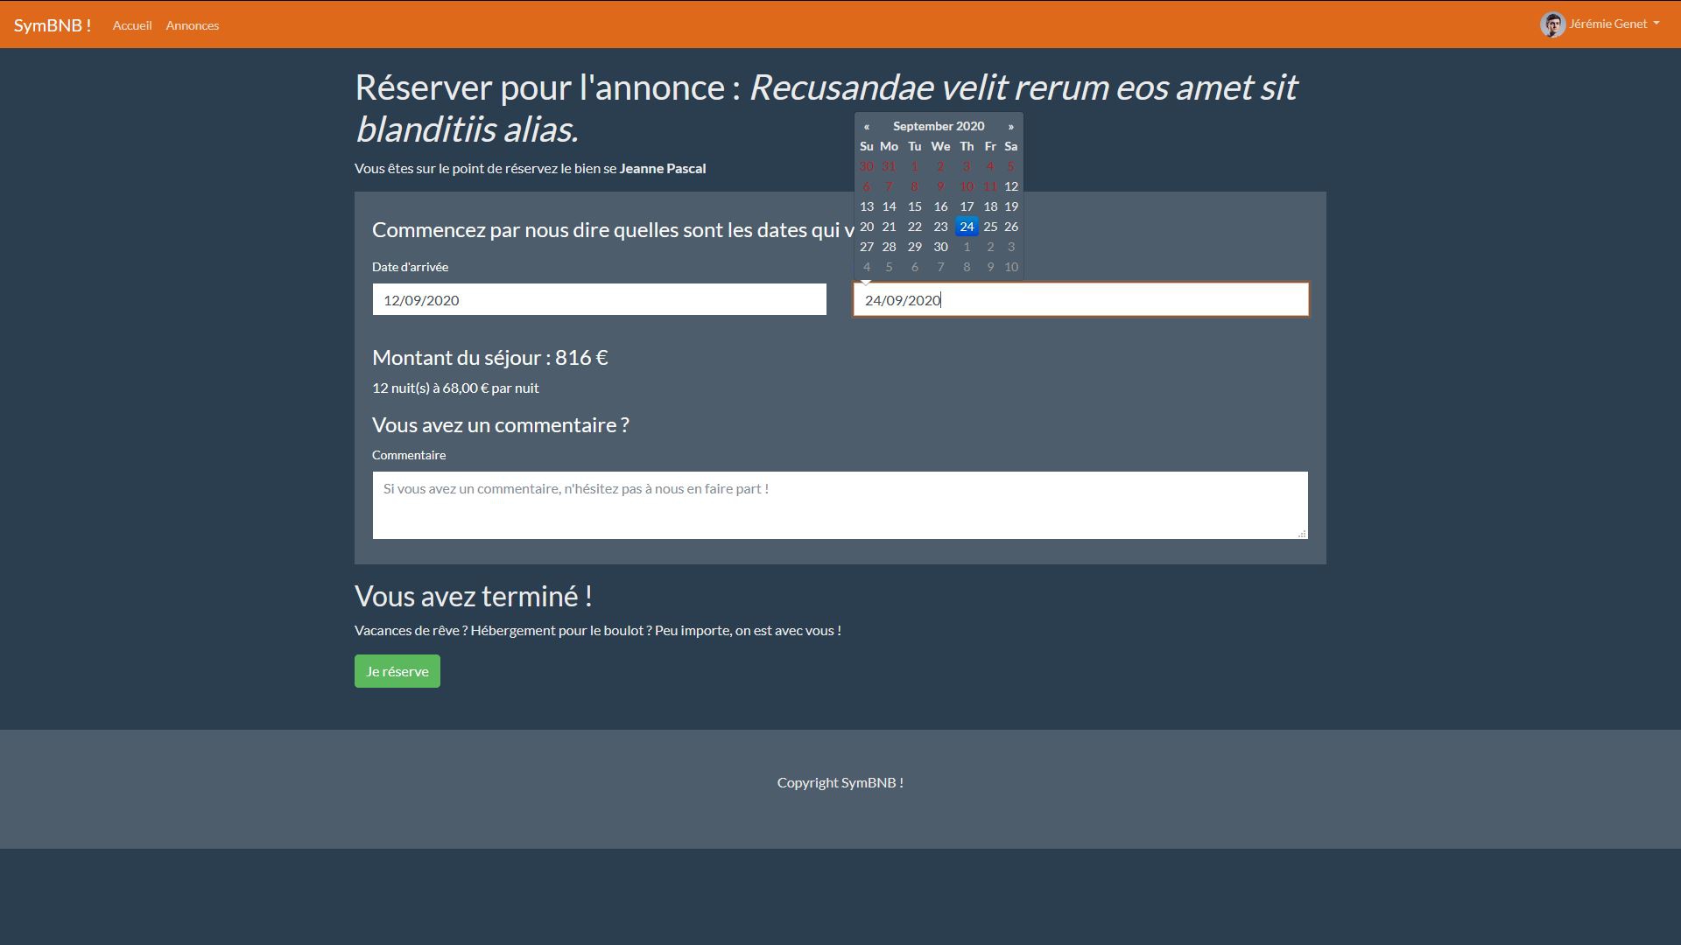Screen dimensions: 1681x945
Task: Click the SymBNB ! brand logo
Action: [x=53, y=25]
